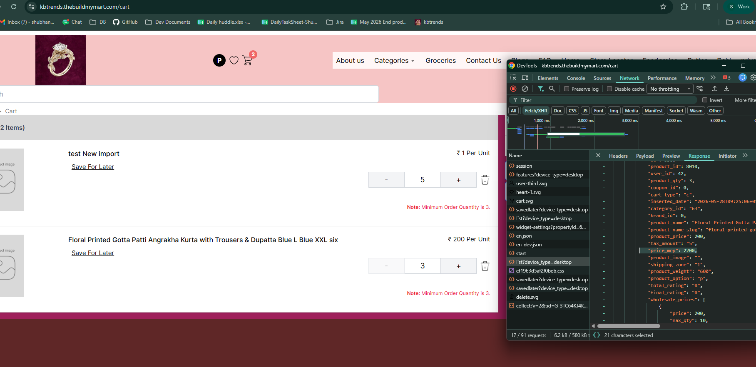Toggle the CSS request filter
The width and height of the screenshot is (756, 367).
click(573, 111)
